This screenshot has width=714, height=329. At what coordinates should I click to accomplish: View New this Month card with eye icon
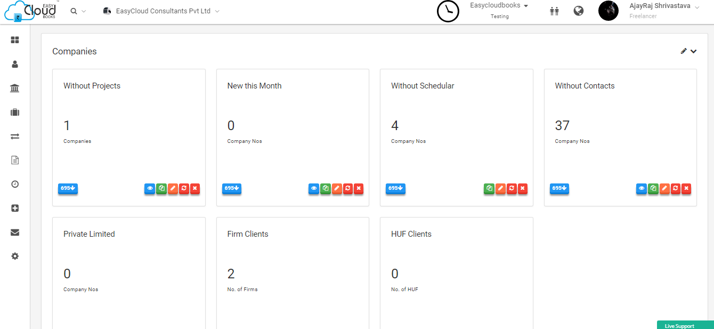point(314,188)
